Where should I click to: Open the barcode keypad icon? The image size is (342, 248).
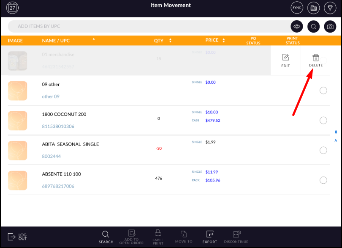[313, 8]
